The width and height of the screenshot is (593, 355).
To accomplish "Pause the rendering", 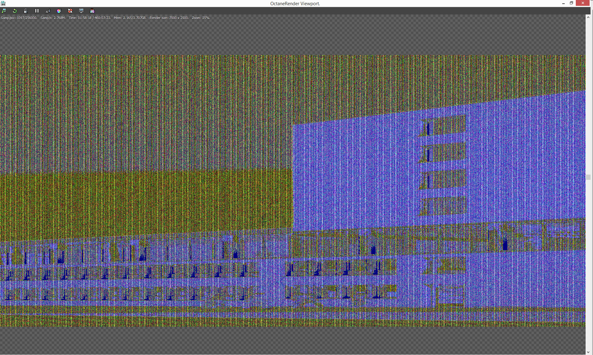I will tap(37, 11).
